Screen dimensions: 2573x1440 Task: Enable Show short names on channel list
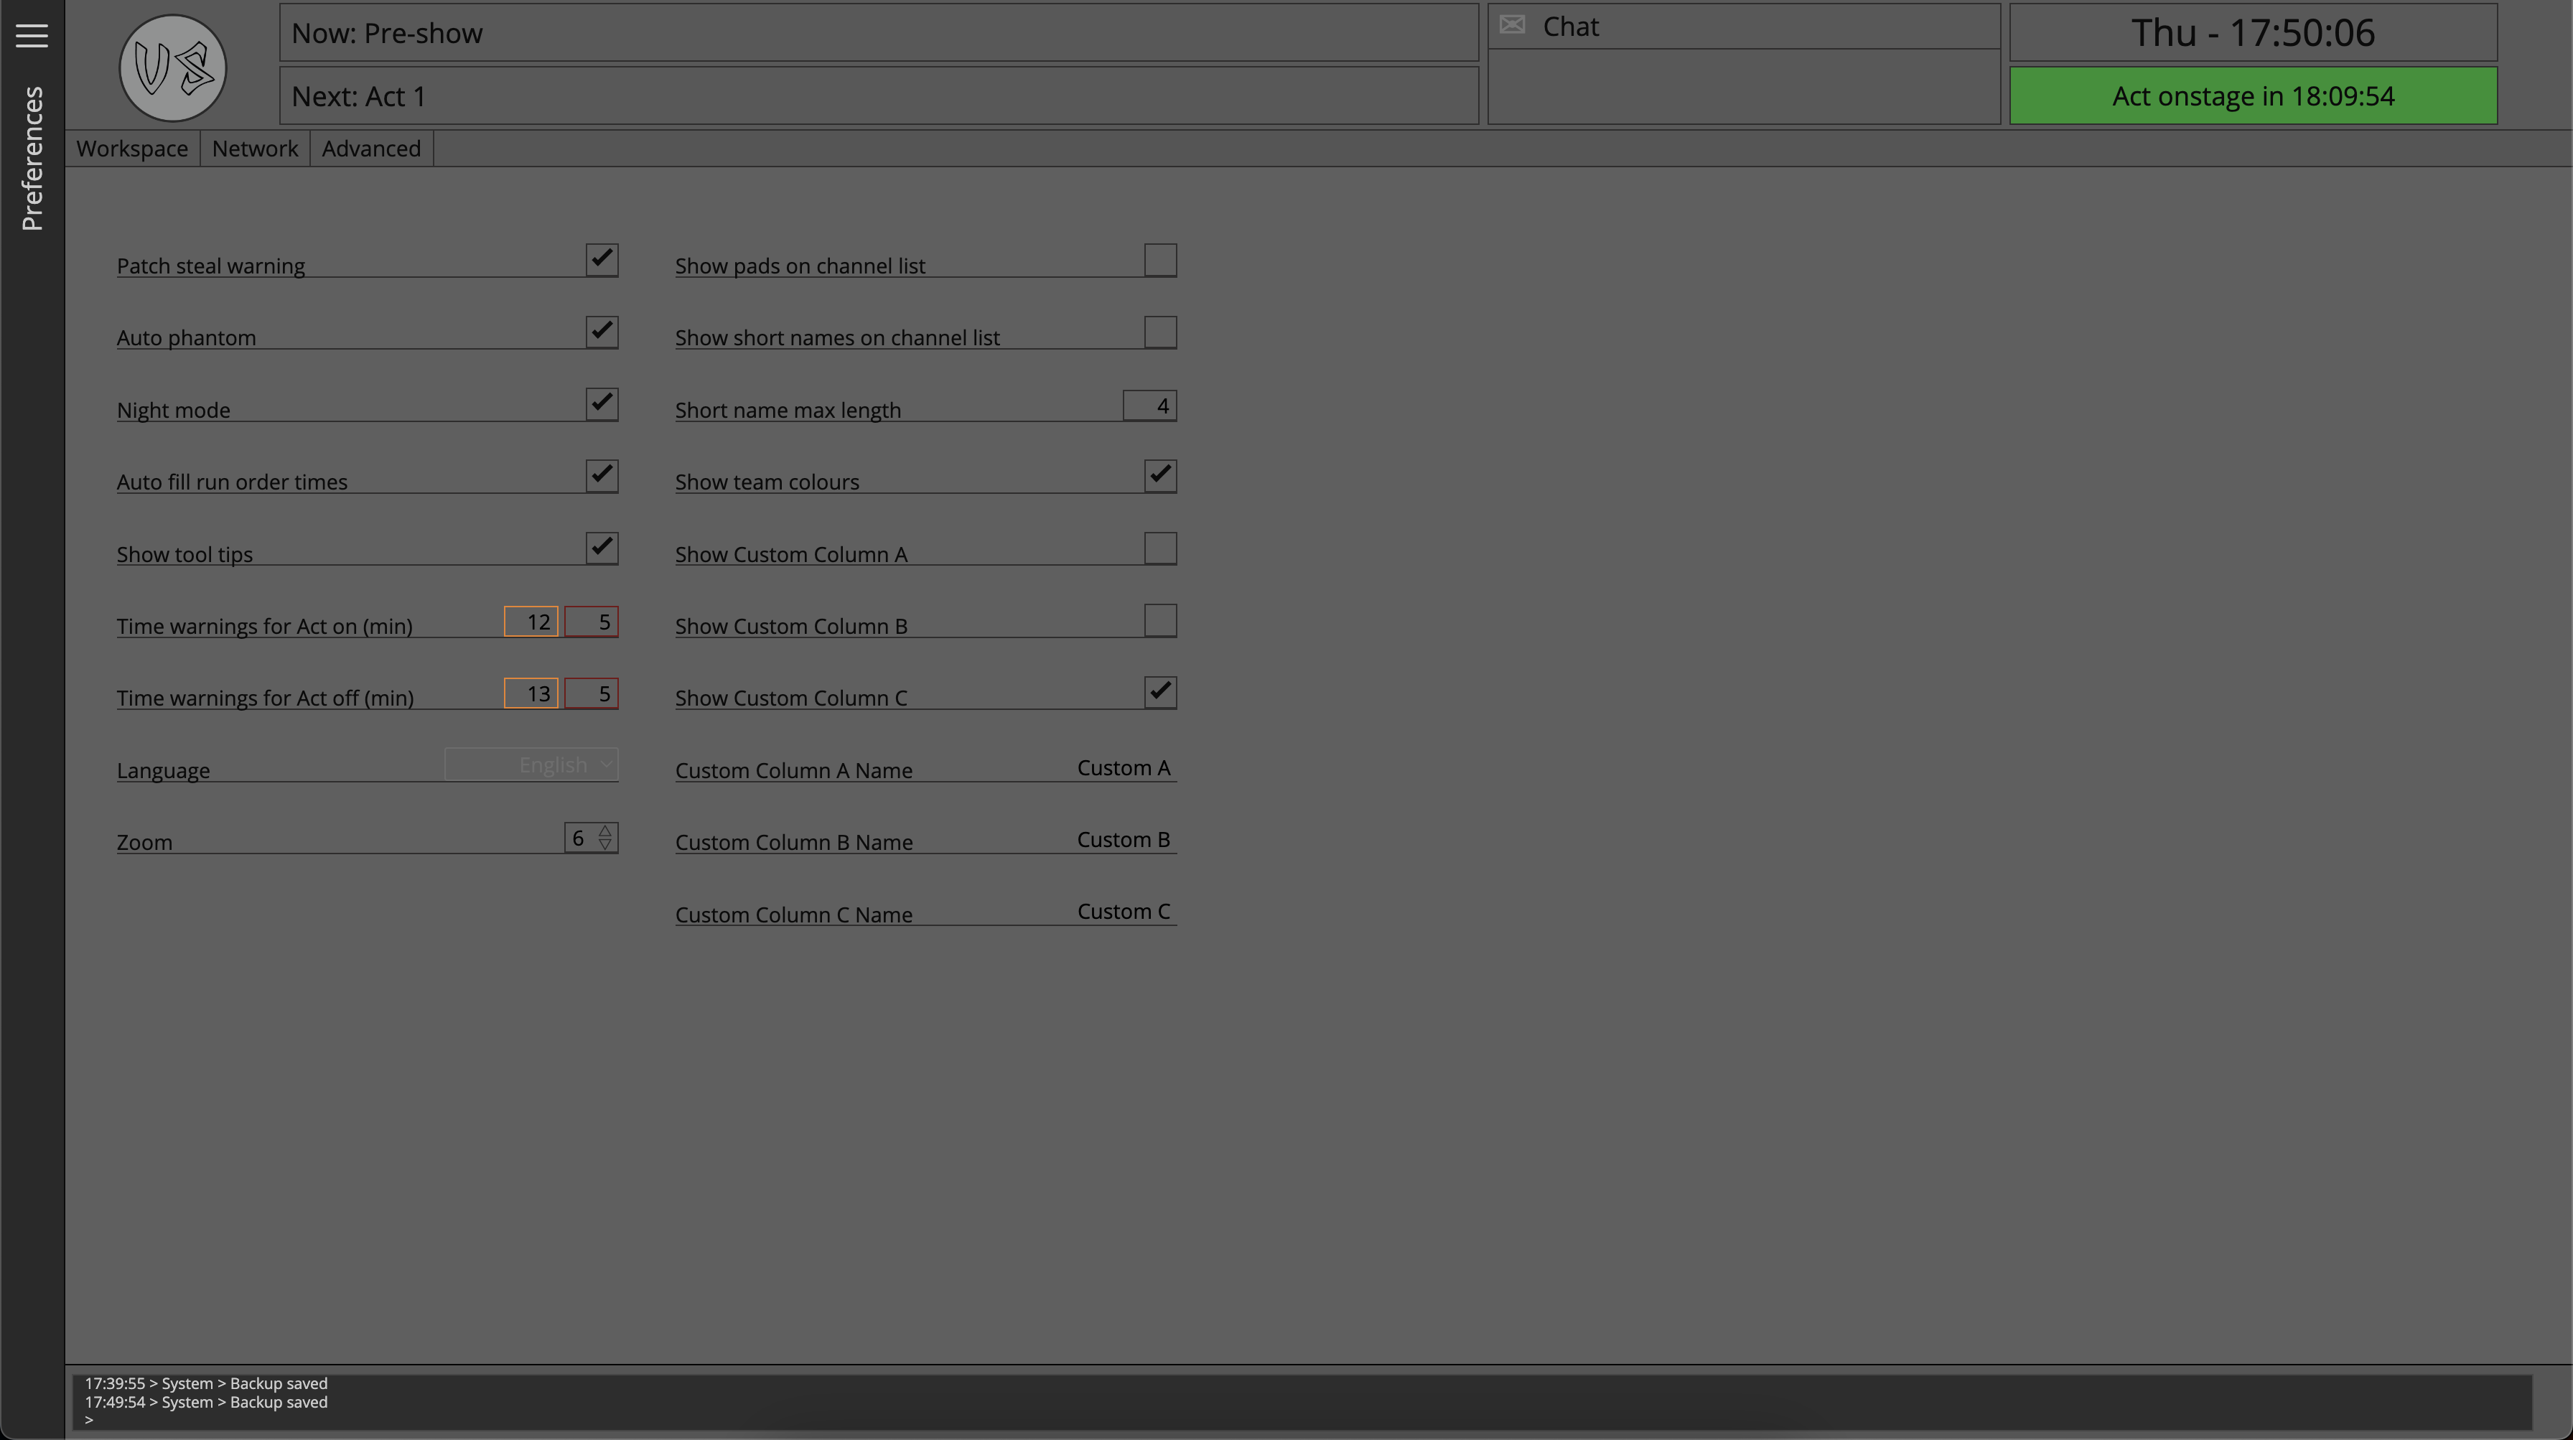tap(1161, 332)
